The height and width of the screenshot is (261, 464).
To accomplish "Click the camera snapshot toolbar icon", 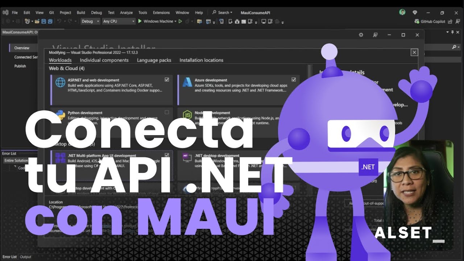I will tap(237, 21).
